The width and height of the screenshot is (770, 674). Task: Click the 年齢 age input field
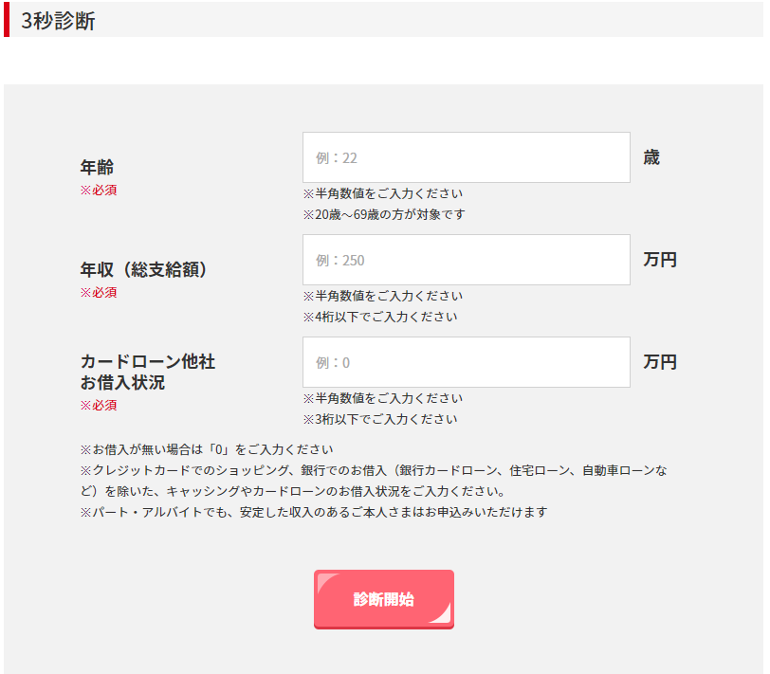pos(466,157)
